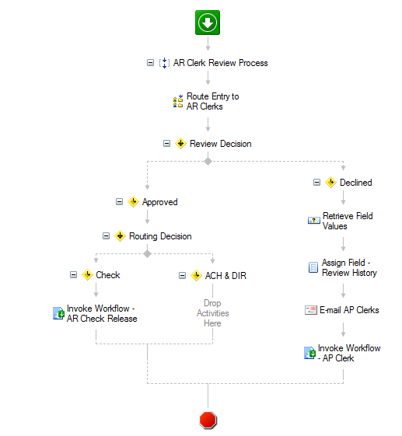
Task: Collapse the Routing Decision node
Action: 106,236
